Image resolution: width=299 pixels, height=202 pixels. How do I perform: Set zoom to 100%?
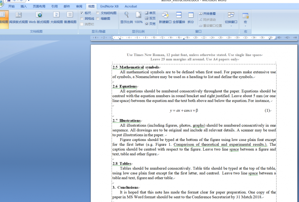coord(139,18)
